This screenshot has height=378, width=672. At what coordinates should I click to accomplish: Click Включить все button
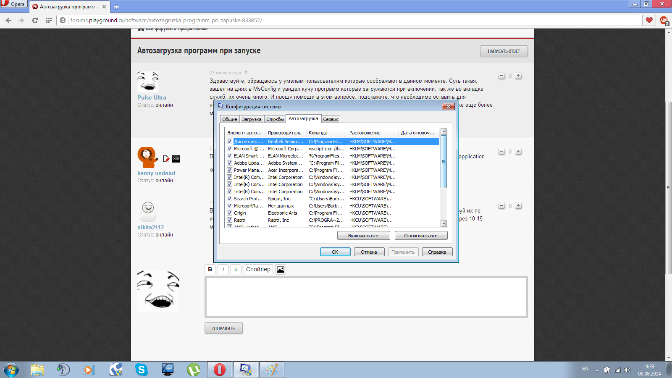tap(363, 236)
